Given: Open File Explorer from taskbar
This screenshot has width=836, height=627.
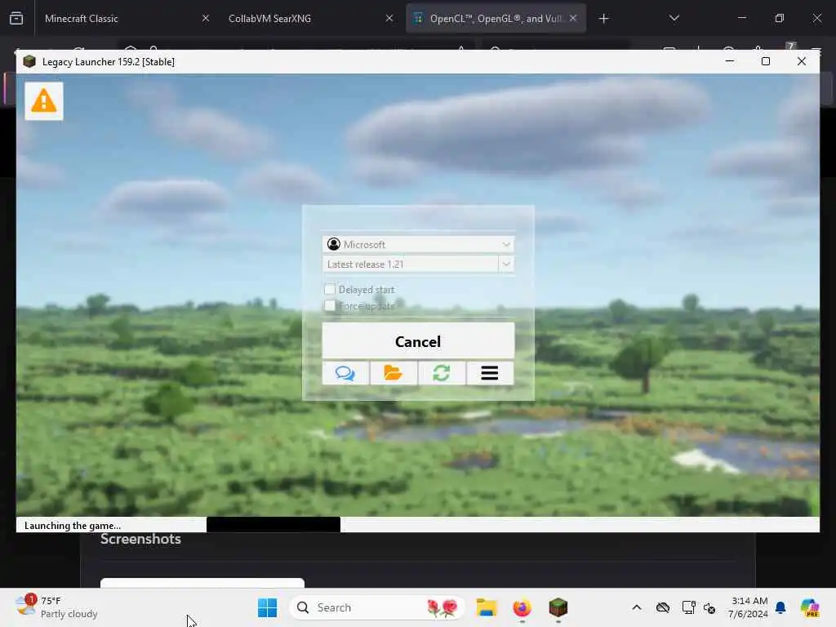Looking at the screenshot, I should (x=487, y=607).
